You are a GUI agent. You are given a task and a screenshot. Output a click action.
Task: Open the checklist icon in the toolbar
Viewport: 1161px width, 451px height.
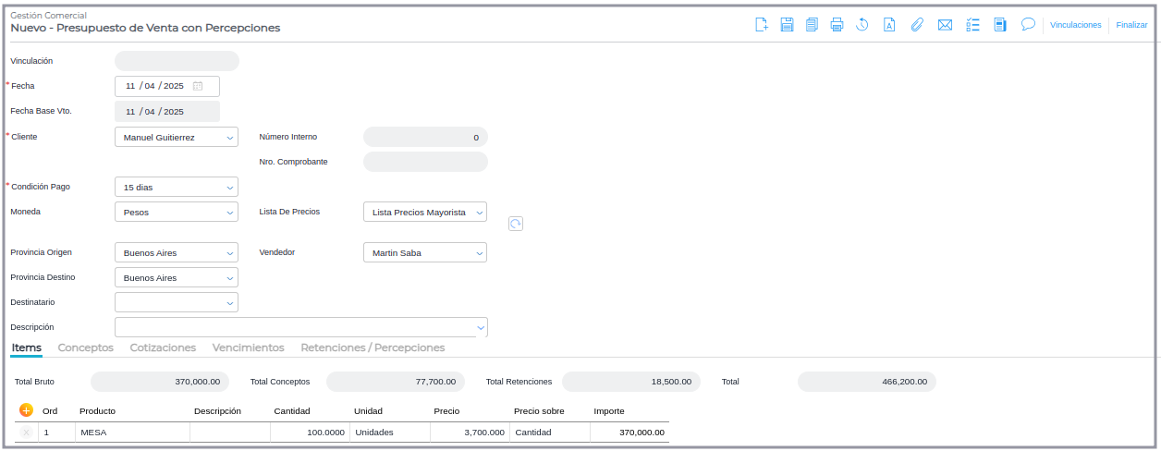click(972, 25)
